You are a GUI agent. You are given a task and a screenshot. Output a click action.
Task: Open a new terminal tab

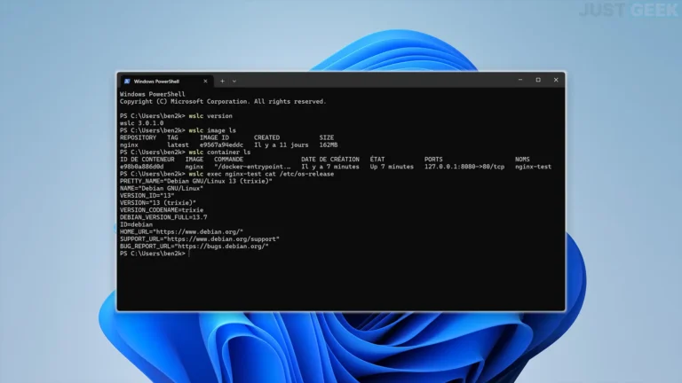(222, 82)
